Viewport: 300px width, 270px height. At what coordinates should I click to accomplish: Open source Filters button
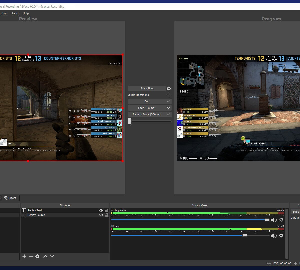click(x=10, y=198)
